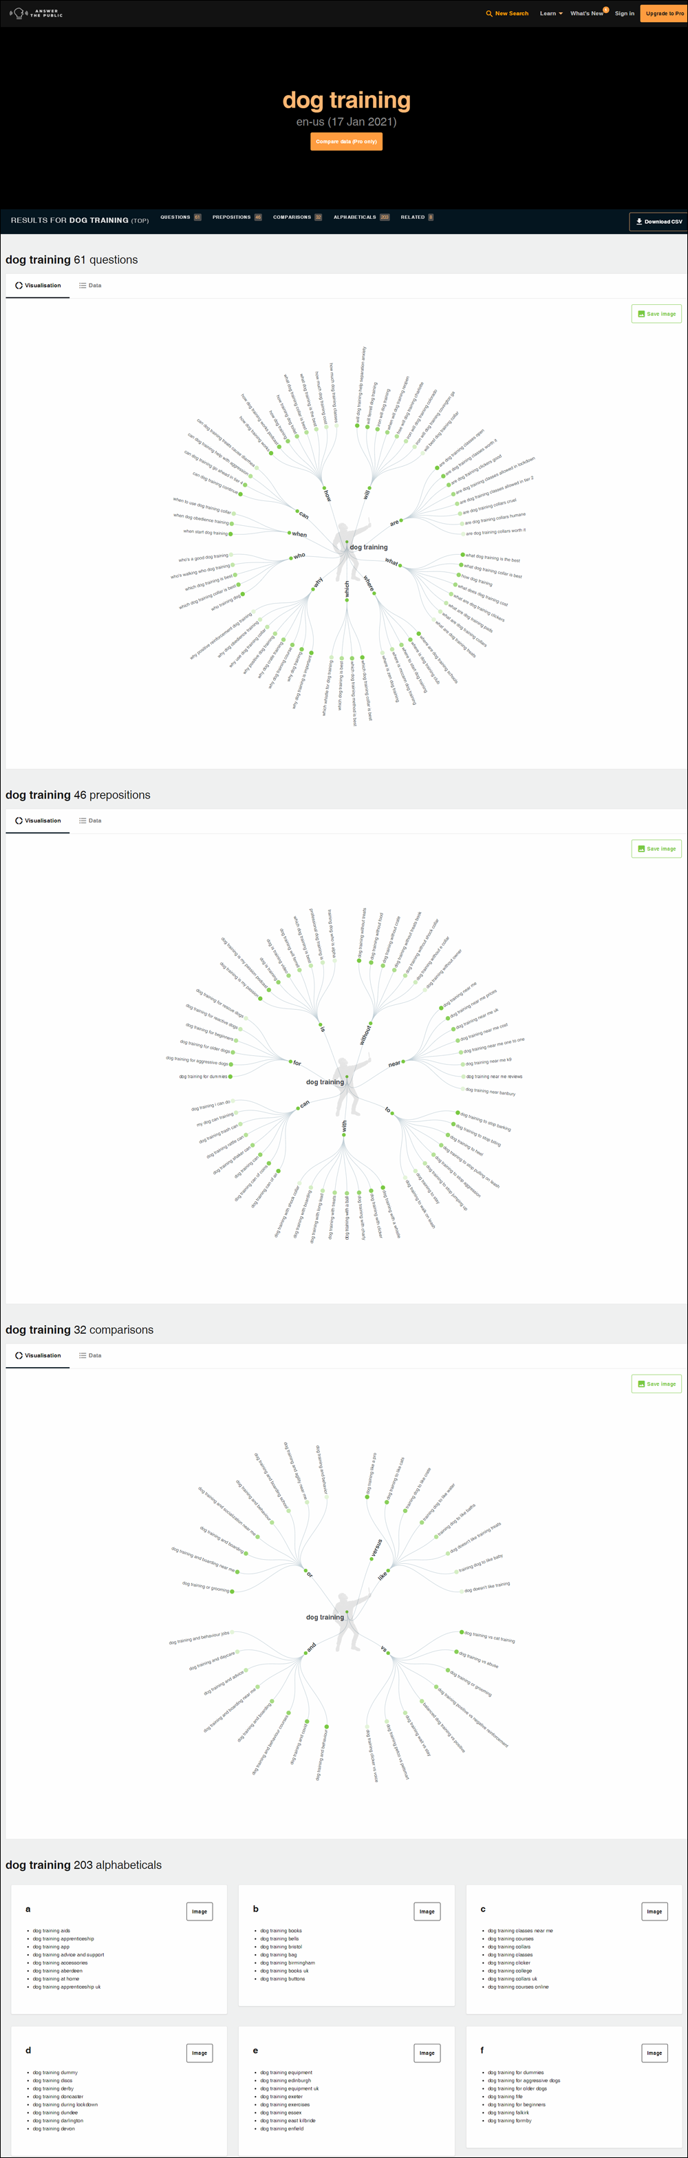Save the prepositions visualisation image
Image resolution: width=688 pixels, height=2158 pixels.
click(x=656, y=849)
